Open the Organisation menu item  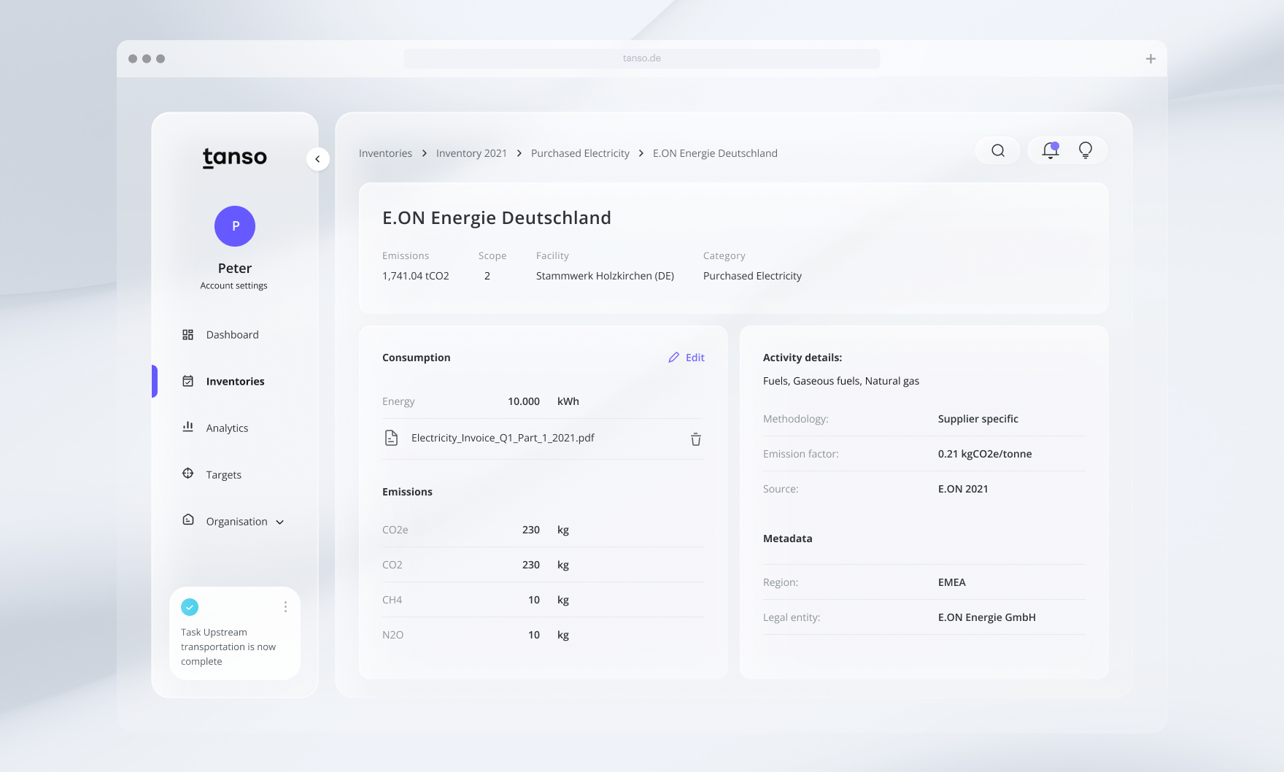(x=237, y=521)
